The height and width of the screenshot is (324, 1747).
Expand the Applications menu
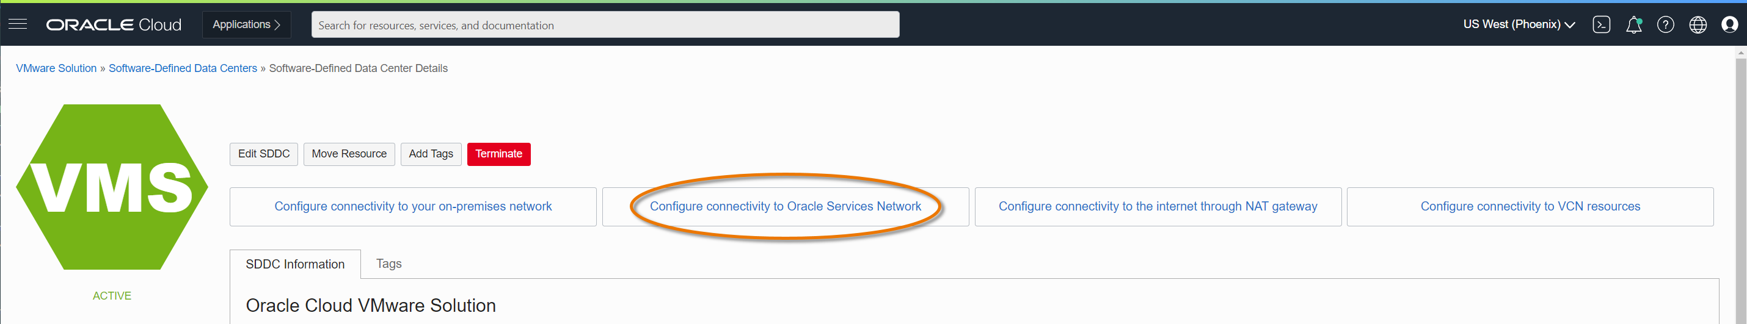[x=246, y=24]
